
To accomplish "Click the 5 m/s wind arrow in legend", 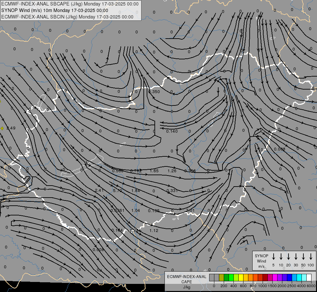I will click(x=273, y=257).
